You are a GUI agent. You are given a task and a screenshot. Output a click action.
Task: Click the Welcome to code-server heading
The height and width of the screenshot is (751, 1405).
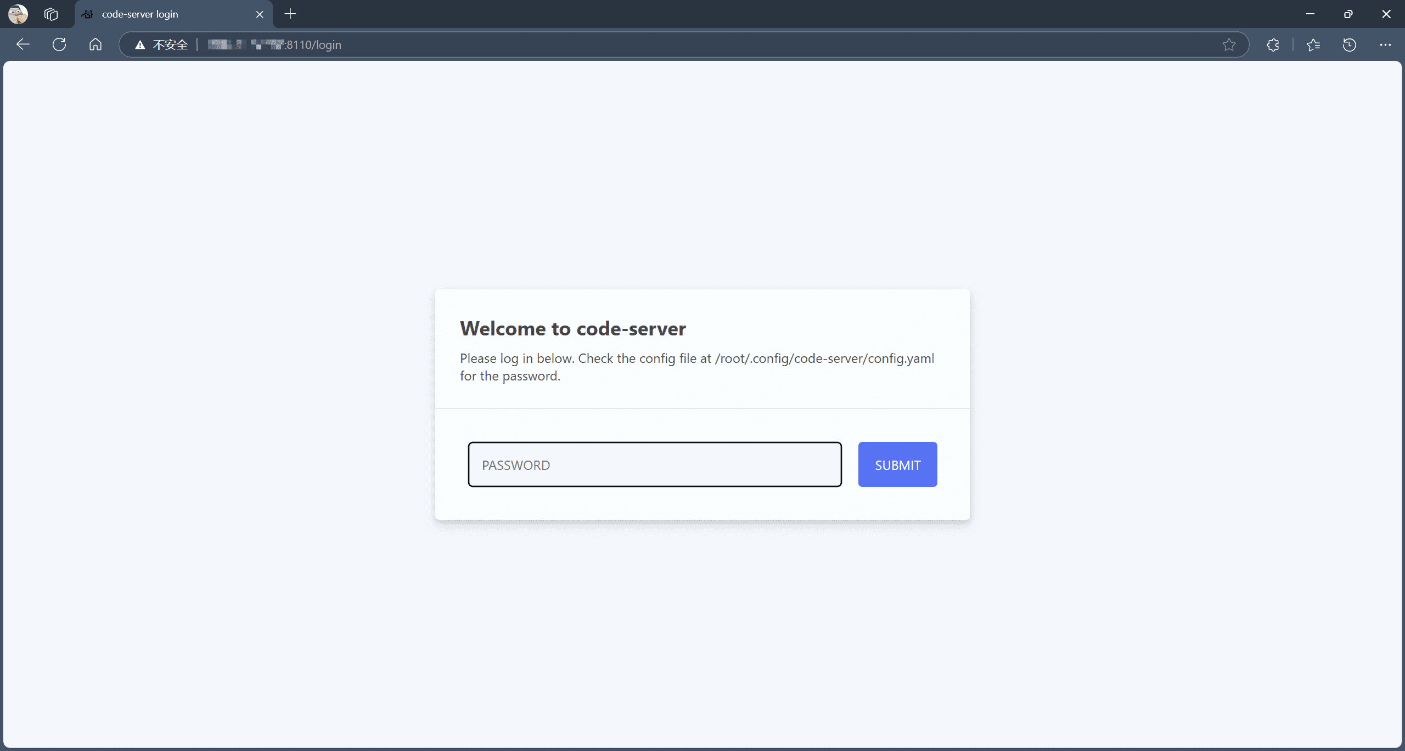pos(573,328)
